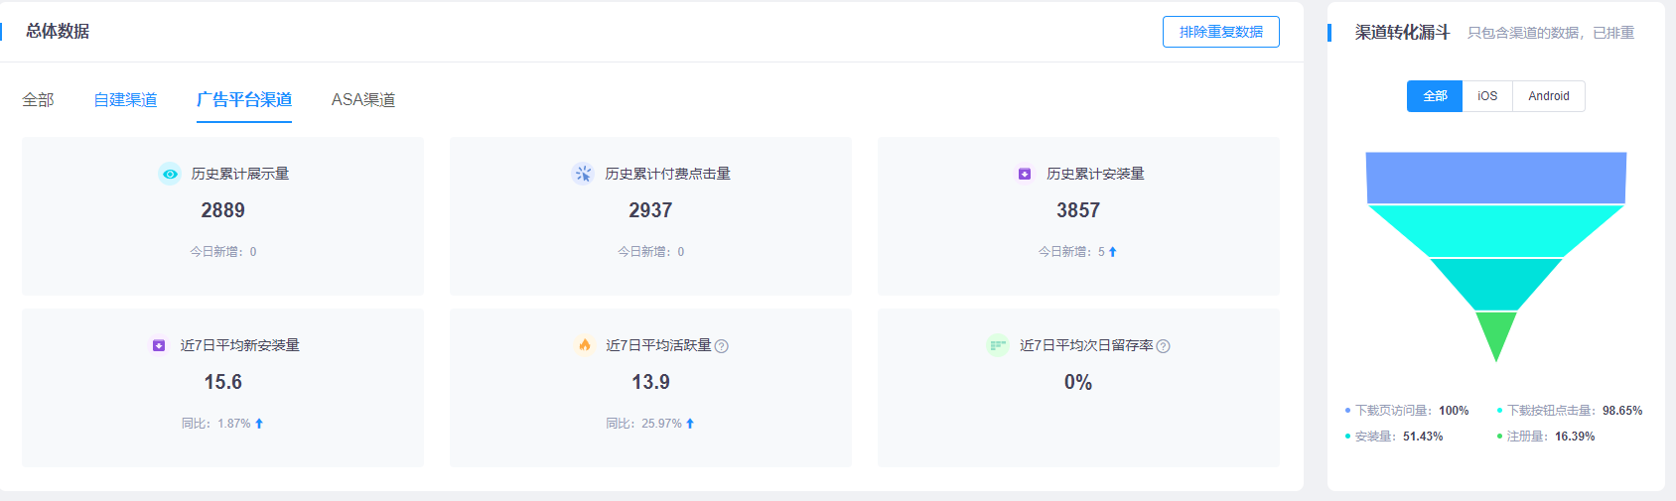Click help question mark next to 近7日平均次日留存率

pyautogui.click(x=1164, y=346)
